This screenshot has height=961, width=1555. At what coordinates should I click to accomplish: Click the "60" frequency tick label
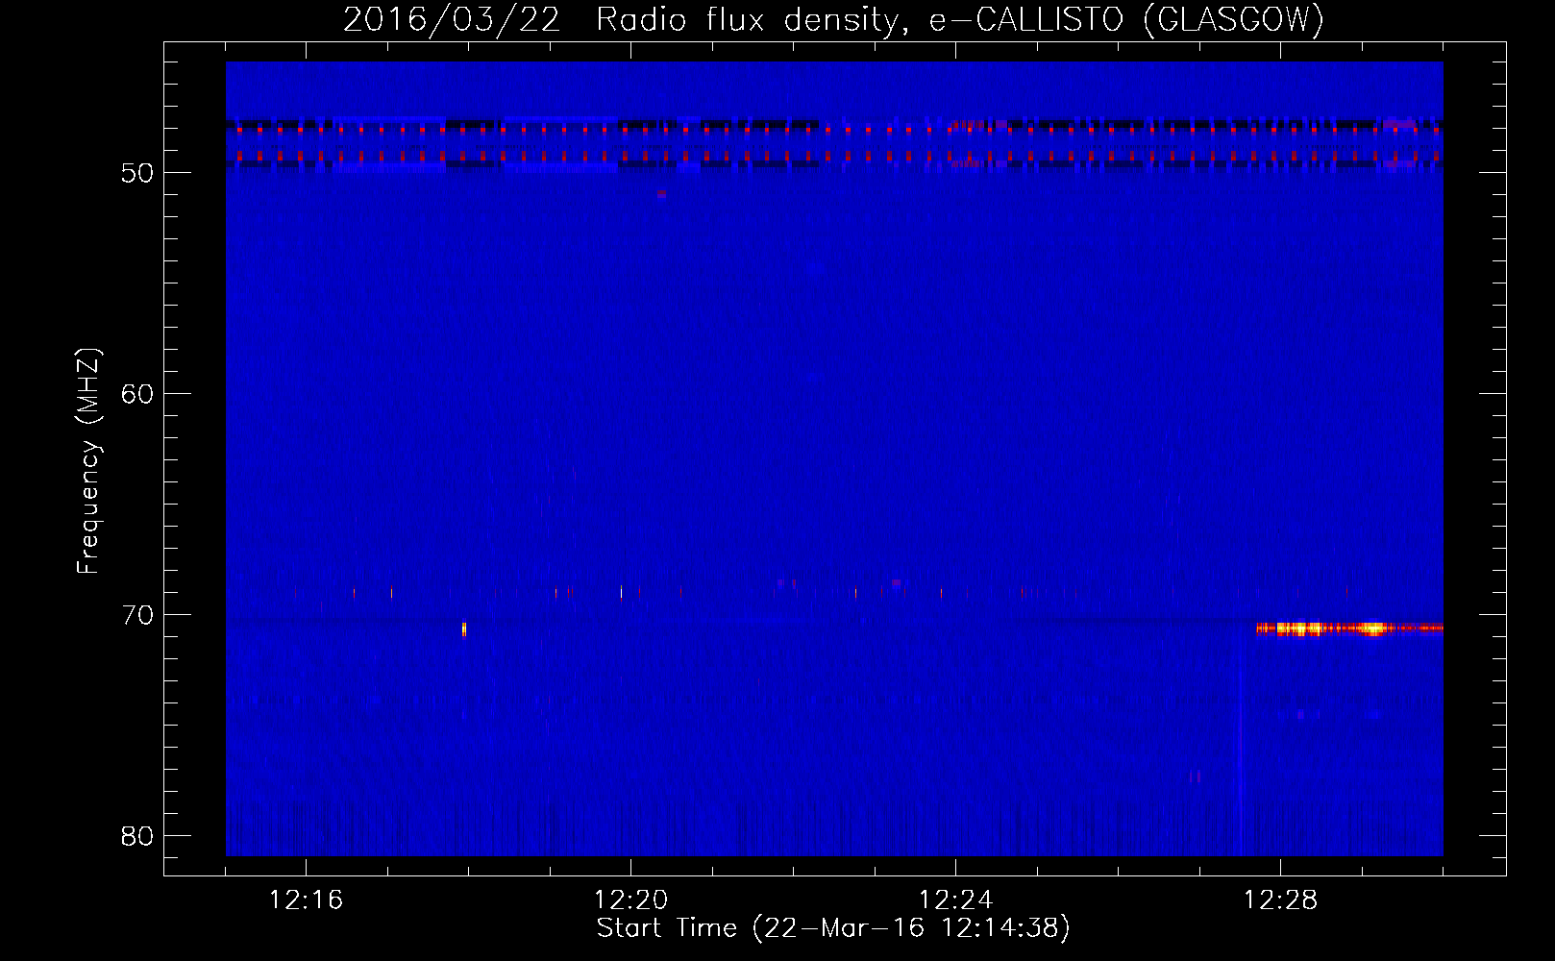click(x=138, y=394)
